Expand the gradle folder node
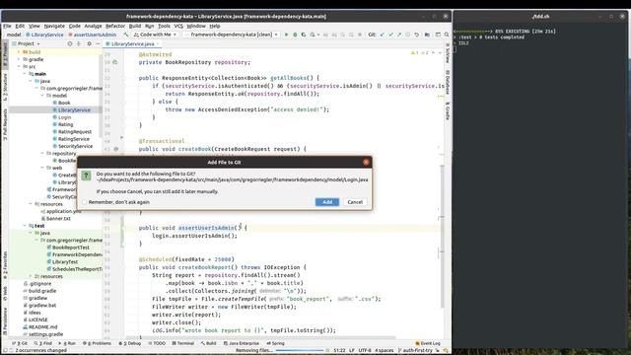631x355 pixels. tap(19, 59)
